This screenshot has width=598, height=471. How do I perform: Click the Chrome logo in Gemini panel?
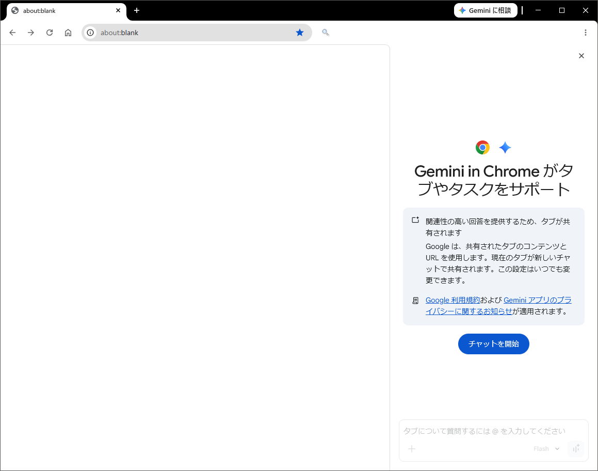pyautogui.click(x=482, y=147)
